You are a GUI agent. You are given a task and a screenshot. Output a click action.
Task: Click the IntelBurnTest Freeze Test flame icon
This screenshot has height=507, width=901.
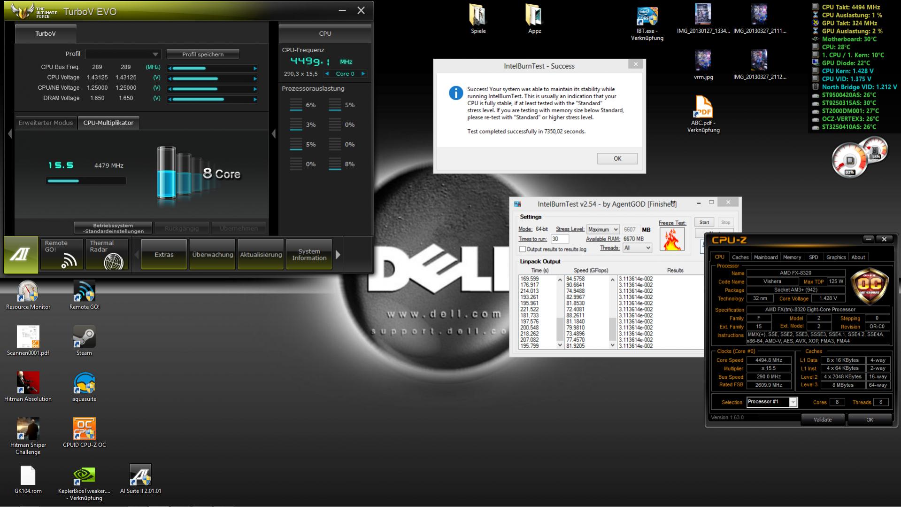(672, 239)
